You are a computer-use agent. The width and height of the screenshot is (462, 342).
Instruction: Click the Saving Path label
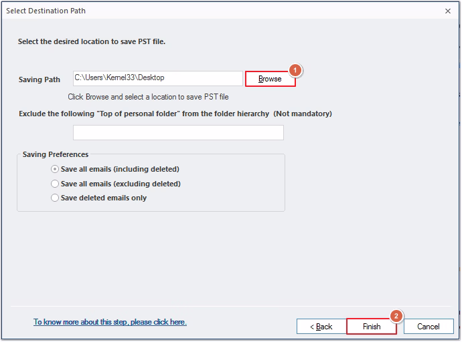click(40, 79)
